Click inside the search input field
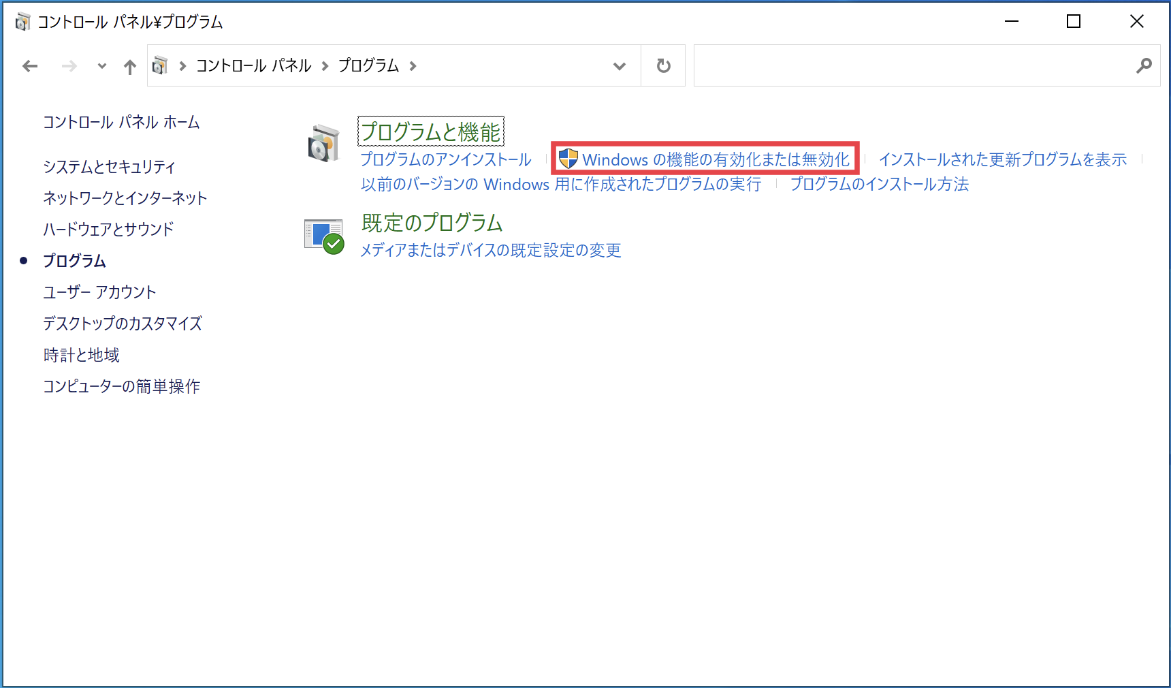Viewport: 1171px width, 688px height. coord(885,65)
